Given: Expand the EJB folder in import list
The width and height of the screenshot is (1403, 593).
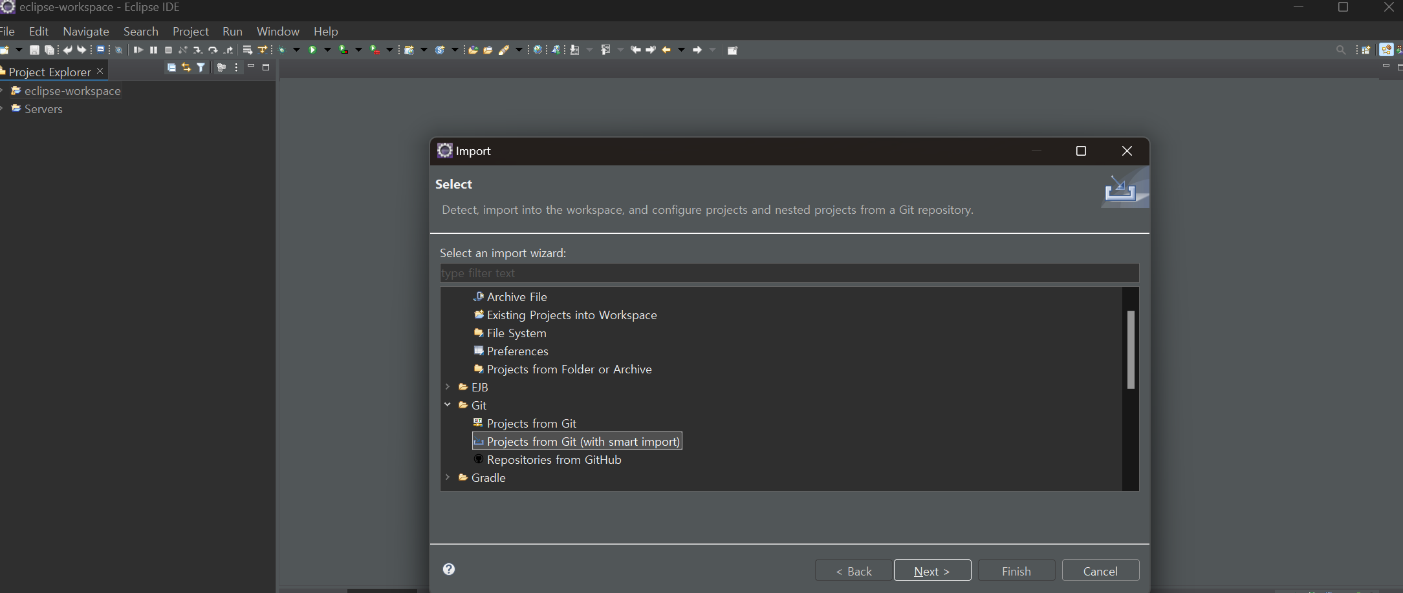Looking at the screenshot, I should coord(448,387).
